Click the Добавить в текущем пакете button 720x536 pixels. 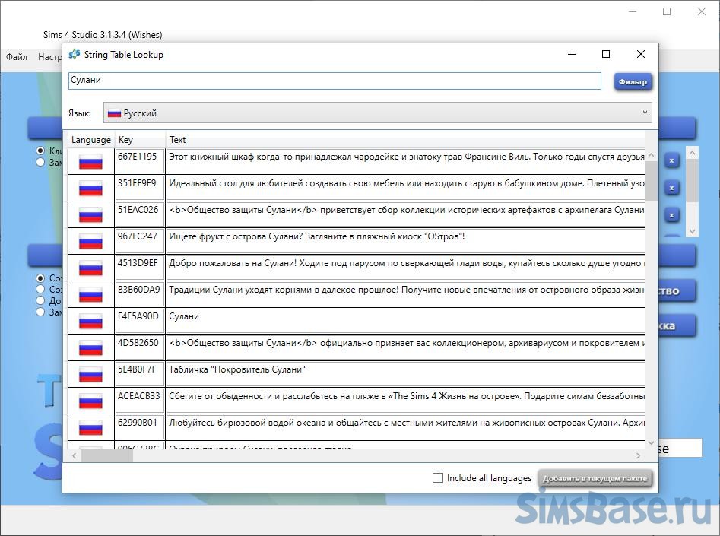(x=595, y=478)
